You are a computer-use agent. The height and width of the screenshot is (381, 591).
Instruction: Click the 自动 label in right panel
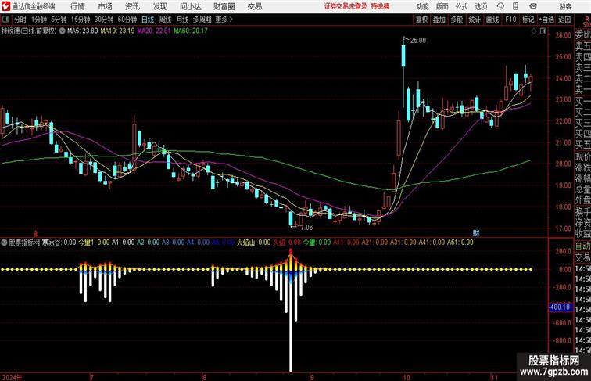click(582, 246)
